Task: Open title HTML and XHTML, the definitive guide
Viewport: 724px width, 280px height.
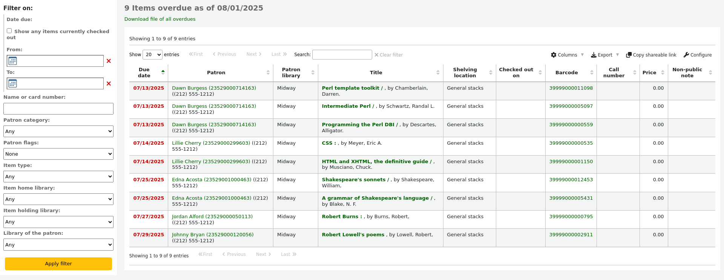Action: click(x=377, y=162)
